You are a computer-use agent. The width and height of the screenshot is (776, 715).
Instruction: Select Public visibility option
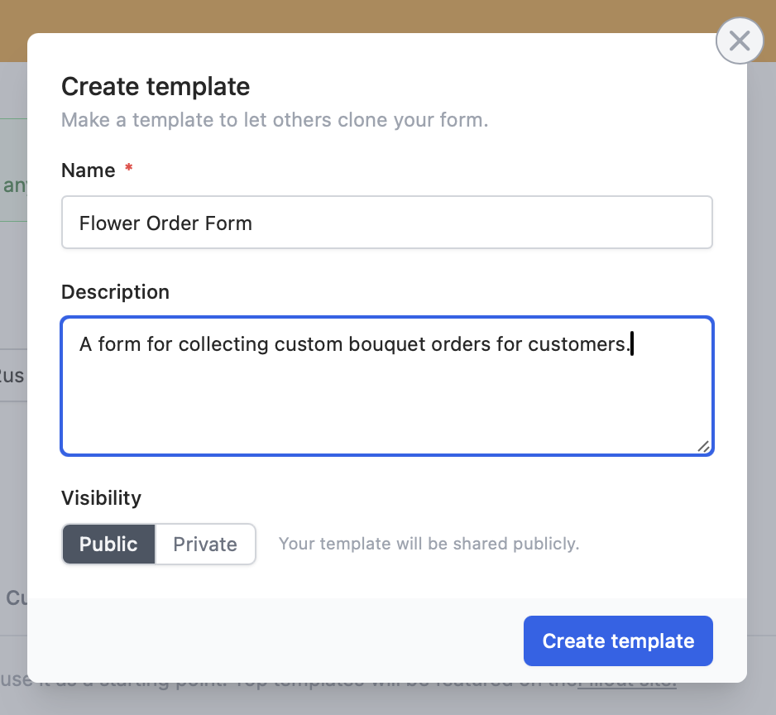(x=108, y=545)
